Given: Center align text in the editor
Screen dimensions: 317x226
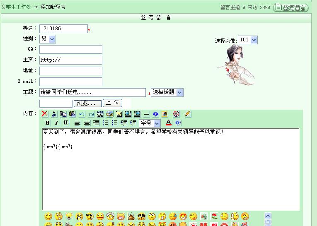Looking at the screenshot, I should point(87,123).
